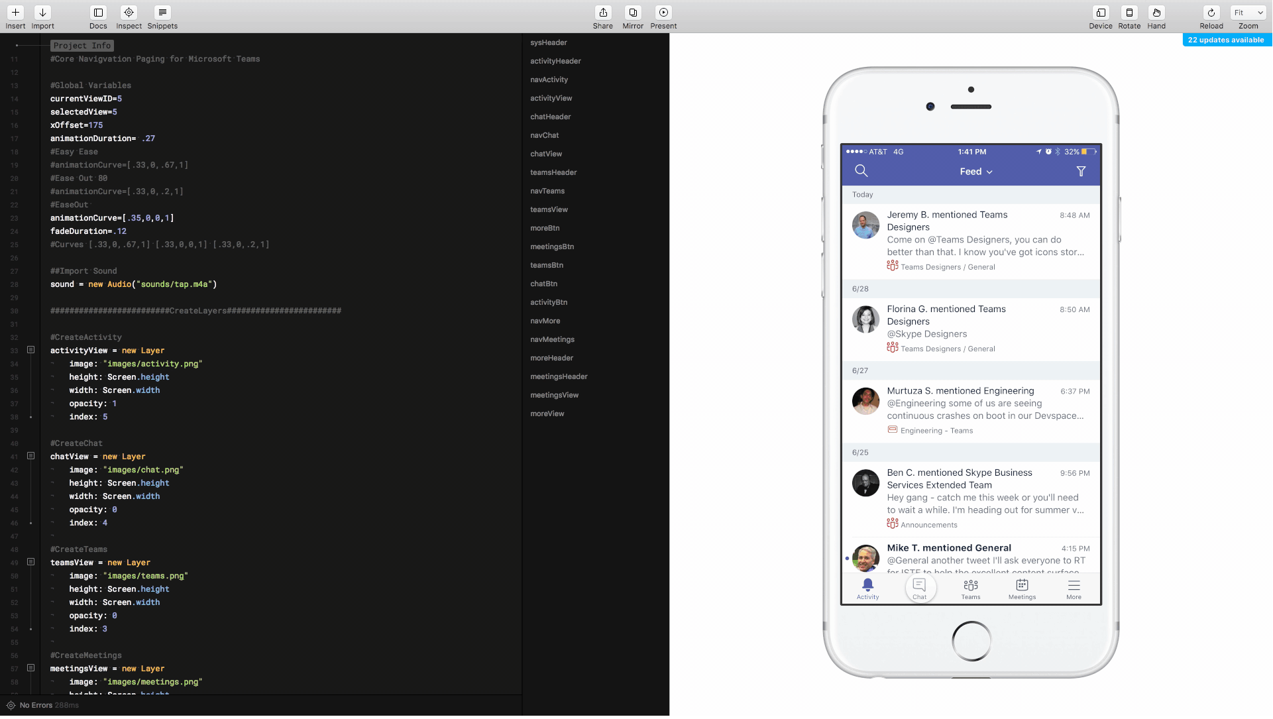Select navMeetings in layer list
Viewport: 1273px width, 719px height.
[552, 339]
